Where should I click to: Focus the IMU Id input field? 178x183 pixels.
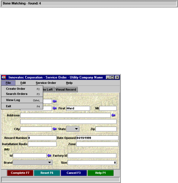30,155
